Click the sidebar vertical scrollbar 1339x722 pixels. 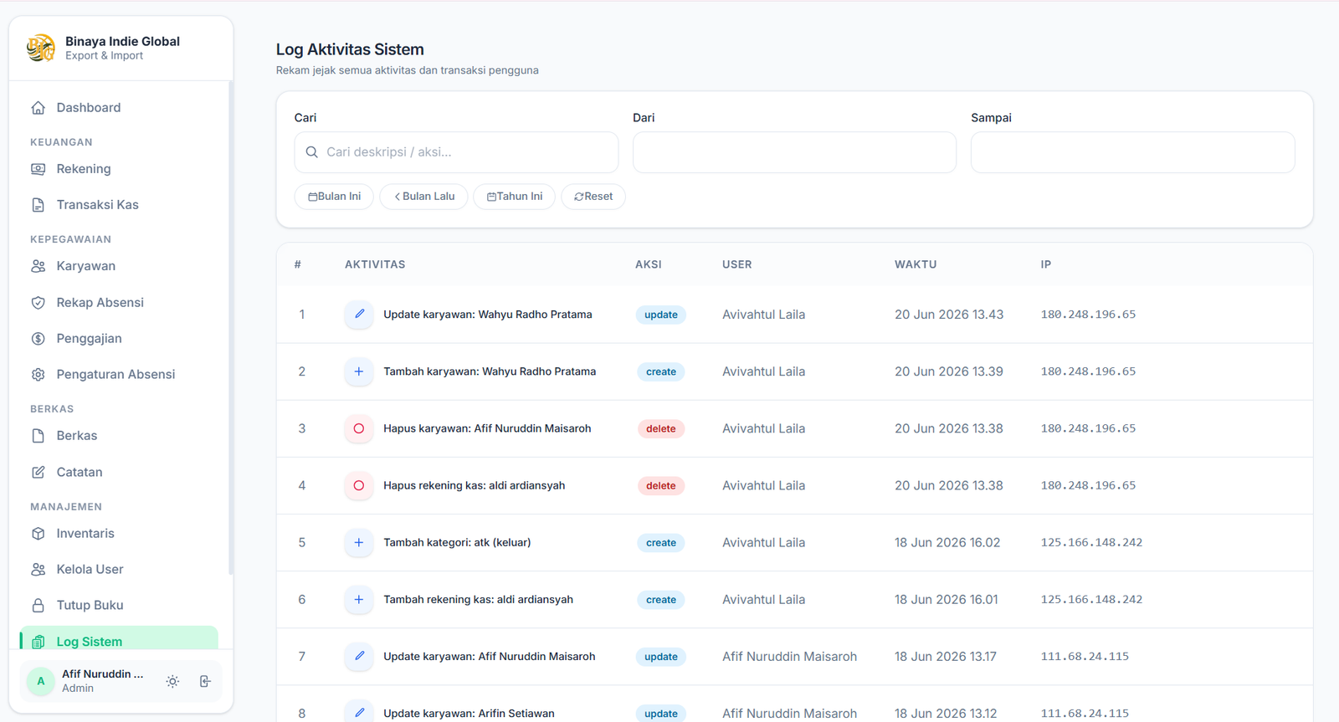[231, 328]
